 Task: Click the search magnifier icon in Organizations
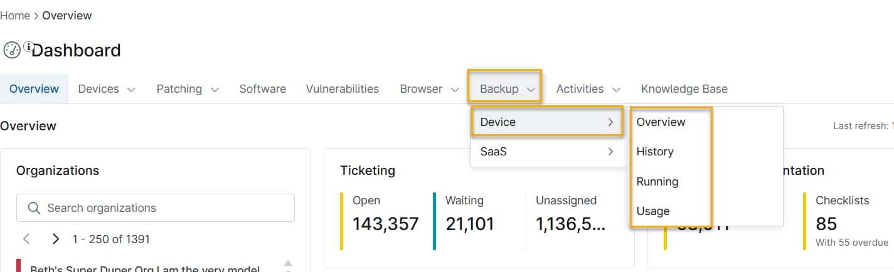tap(33, 208)
